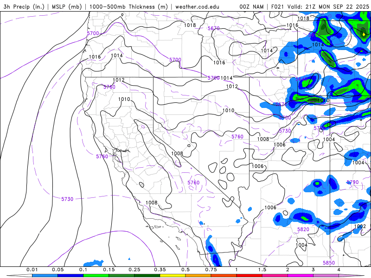Click the dark blue 0.05 legend swatch
Image resolution: width=371 pixels, height=278 pixels.
(x=70, y=276)
